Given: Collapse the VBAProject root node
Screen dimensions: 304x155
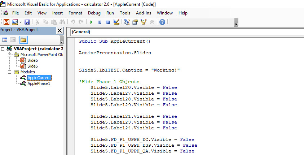Looking at the screenshot, I should (x=2, y=49).
